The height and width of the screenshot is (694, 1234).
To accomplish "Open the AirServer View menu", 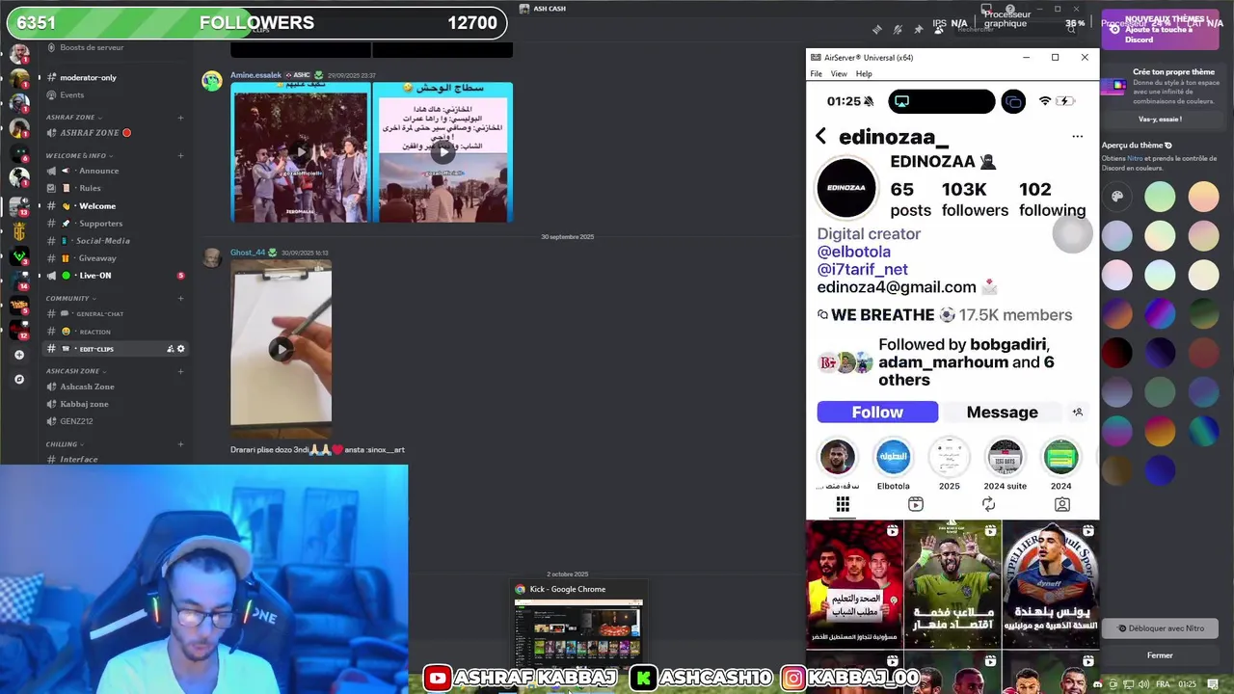I will (839, 74).
